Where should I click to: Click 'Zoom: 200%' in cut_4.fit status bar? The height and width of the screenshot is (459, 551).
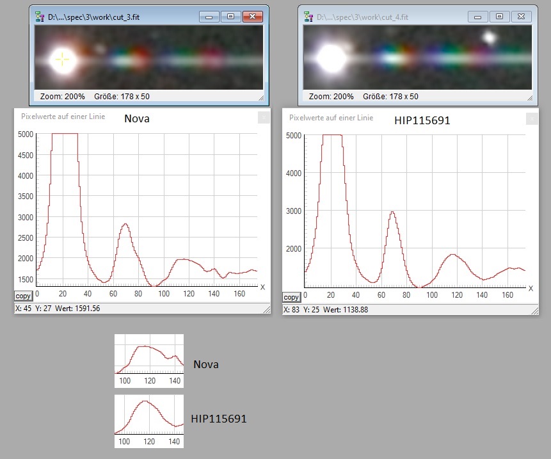(331, 96)
